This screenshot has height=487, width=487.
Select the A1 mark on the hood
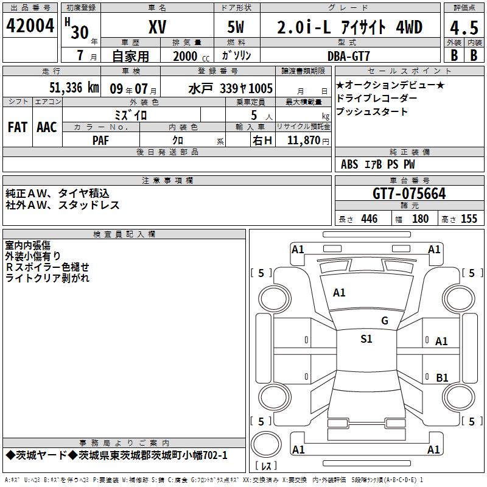339,293
